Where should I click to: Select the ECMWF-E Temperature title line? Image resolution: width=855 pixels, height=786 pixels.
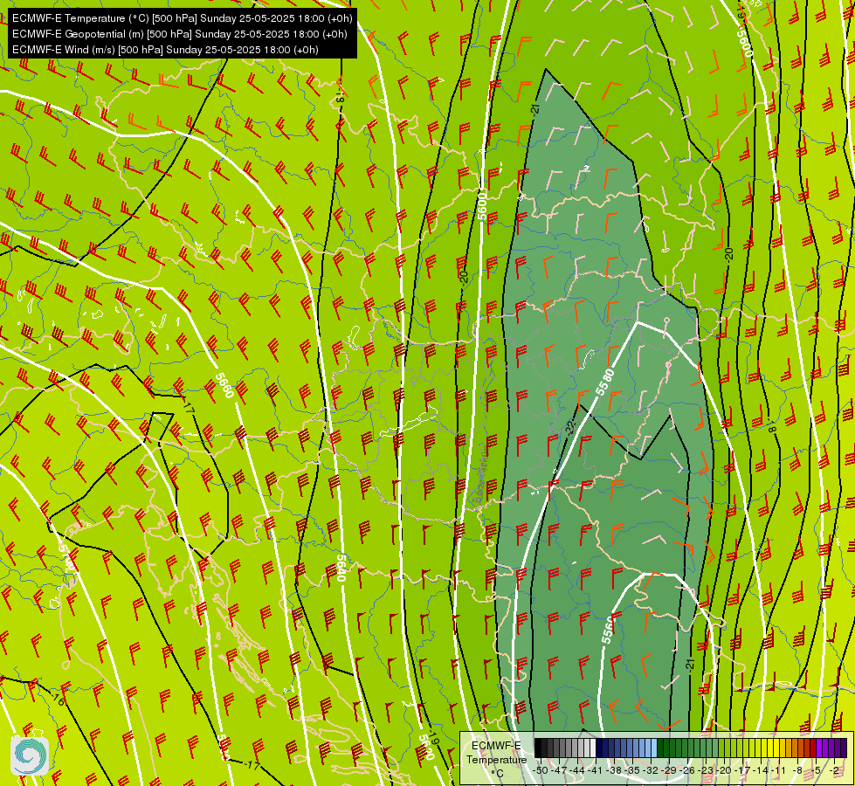click(183, 18)
